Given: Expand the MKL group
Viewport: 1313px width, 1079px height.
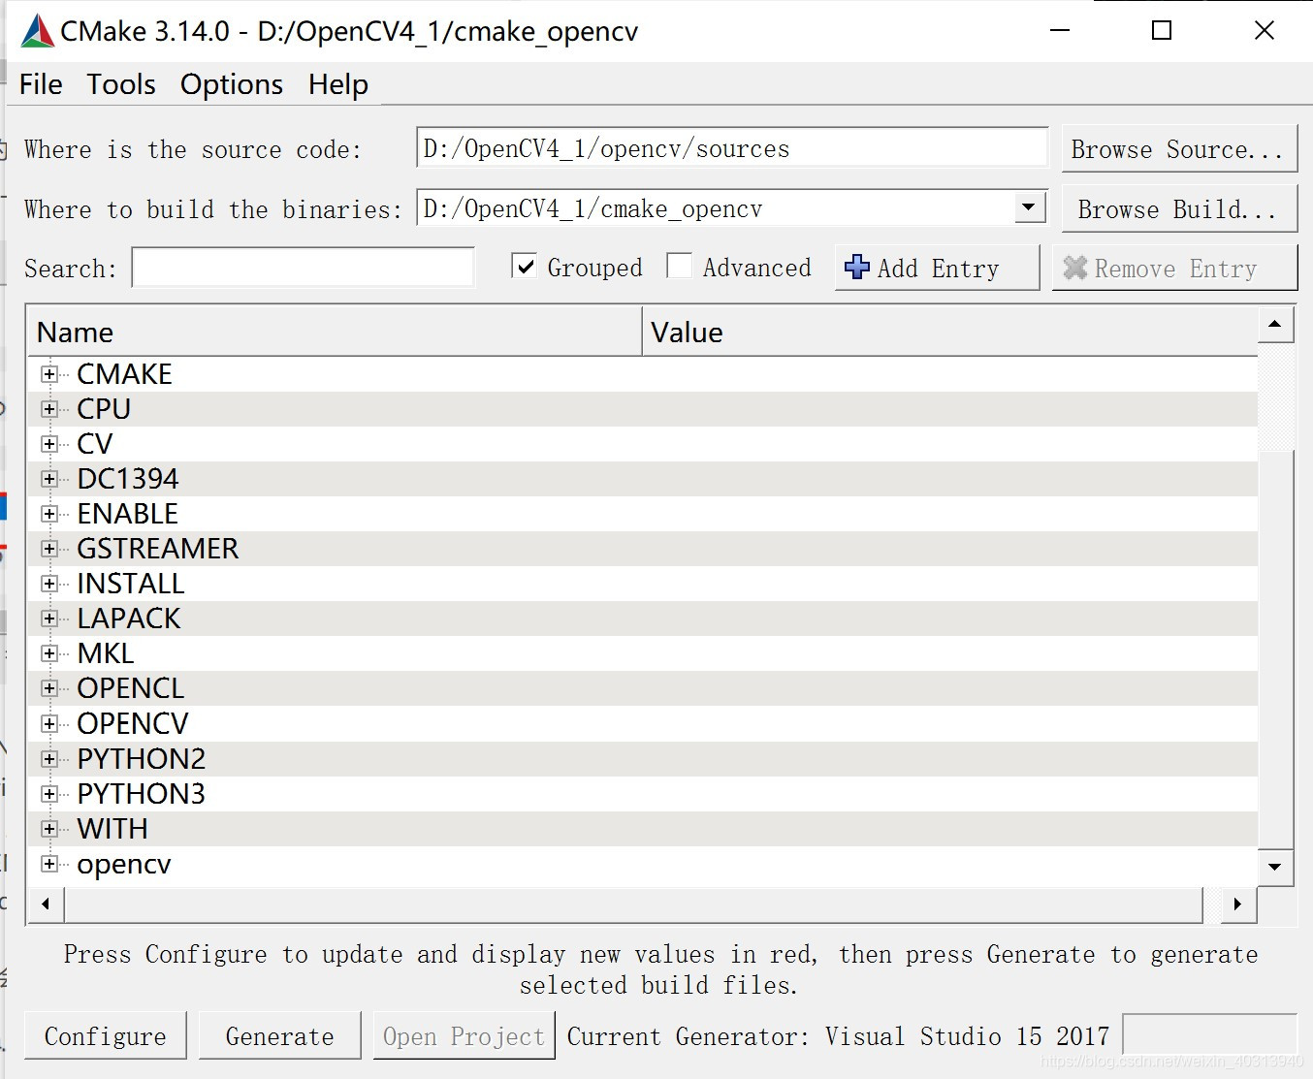Looking at the screenshot, I should pyautogui.click(x=49, y=653).
